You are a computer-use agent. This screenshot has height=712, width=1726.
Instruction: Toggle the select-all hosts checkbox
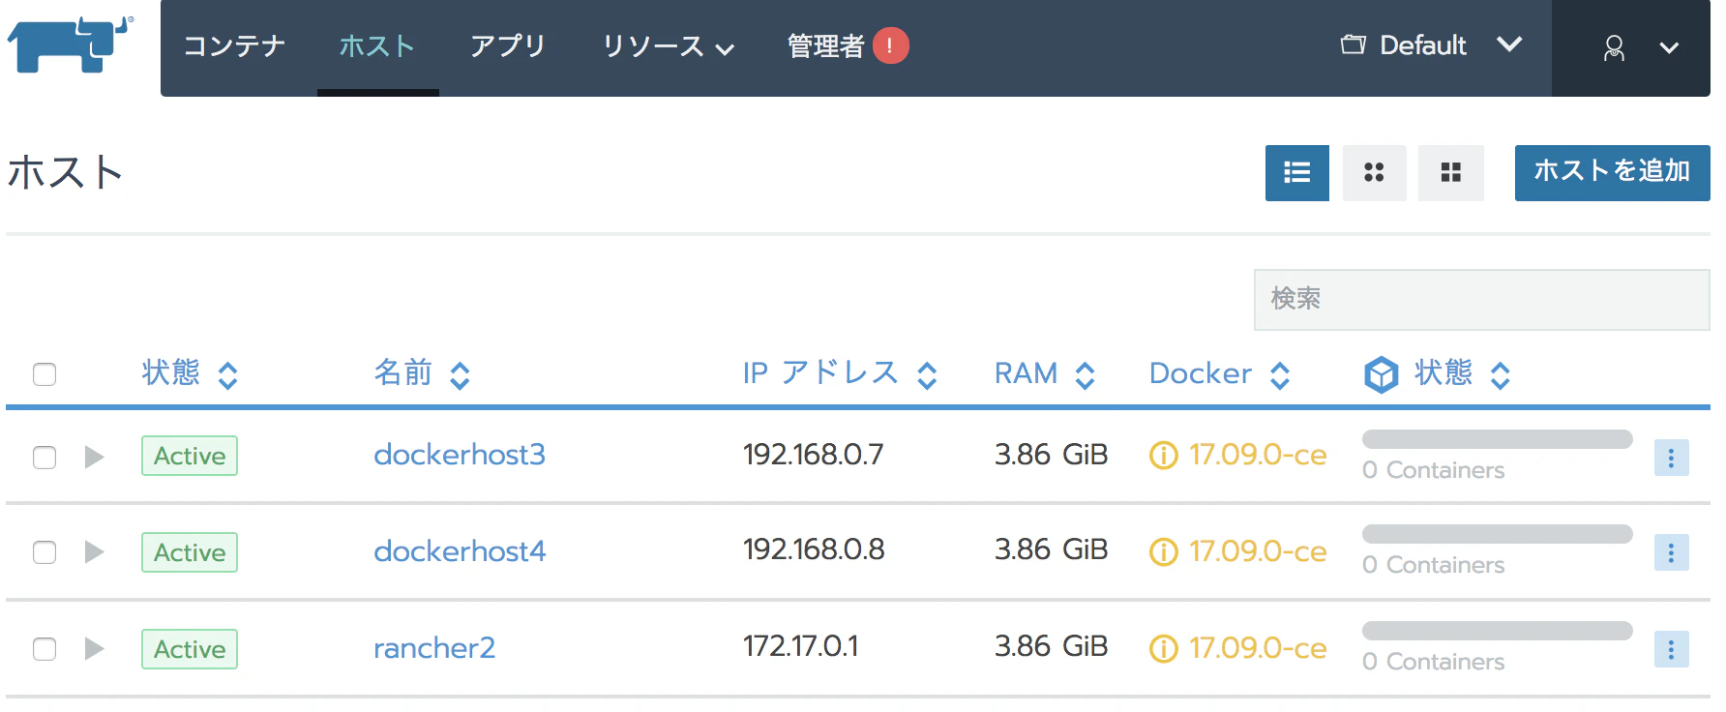point(45,374)
